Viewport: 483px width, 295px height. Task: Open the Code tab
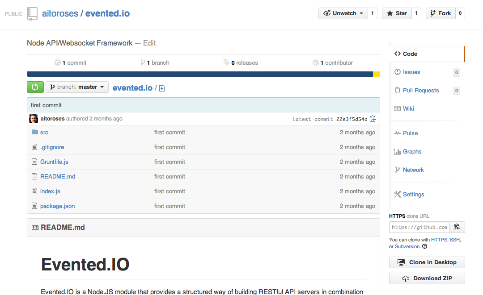427,54
